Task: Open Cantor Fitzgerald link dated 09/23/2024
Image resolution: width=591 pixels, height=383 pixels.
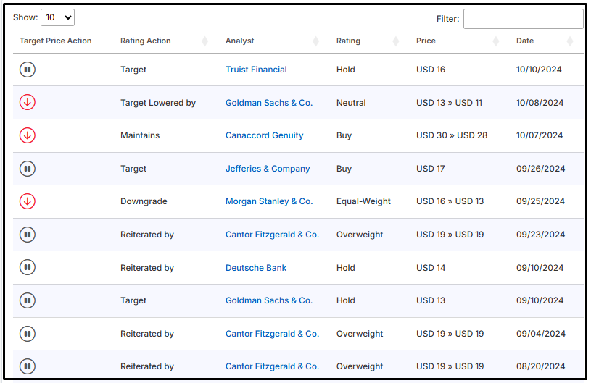Action: pyautogui.click(x=272, y=235)
